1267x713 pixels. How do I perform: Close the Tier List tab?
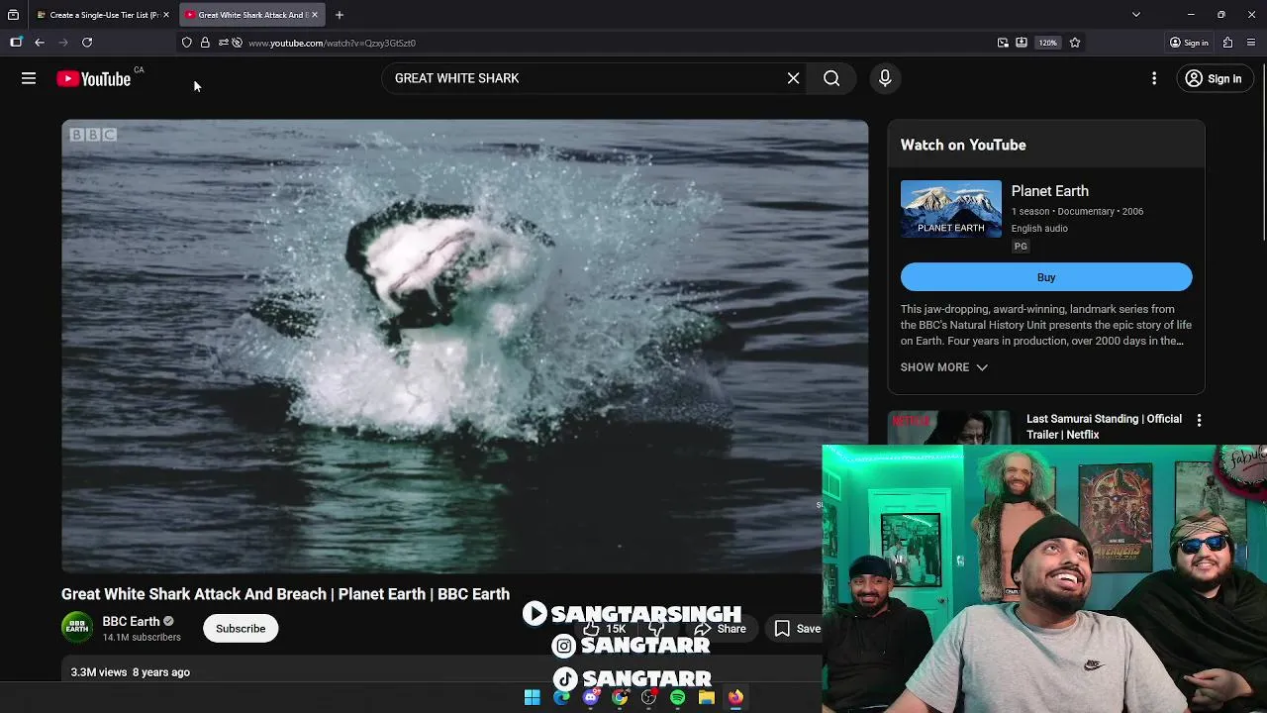tap(166, 15)
